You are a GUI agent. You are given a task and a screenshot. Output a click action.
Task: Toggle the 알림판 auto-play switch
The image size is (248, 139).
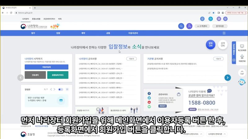(60, 90)
